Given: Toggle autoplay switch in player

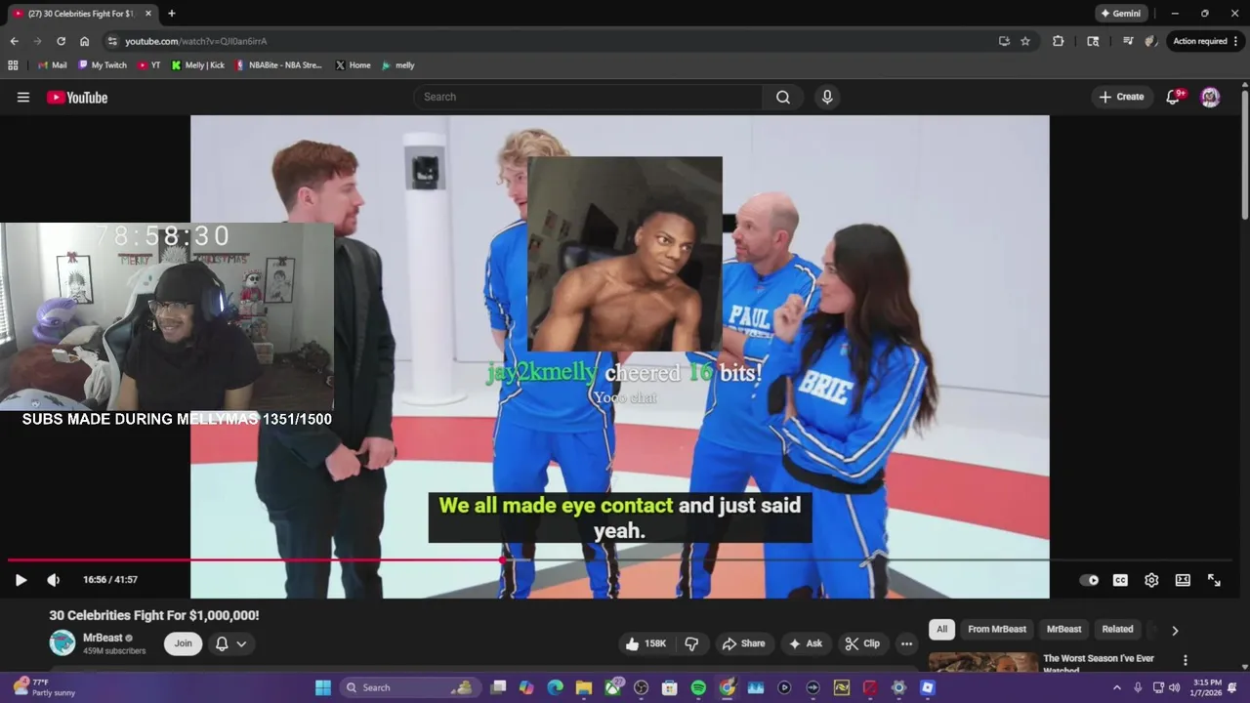Looking at the screenshot, I should [1089, 580].
